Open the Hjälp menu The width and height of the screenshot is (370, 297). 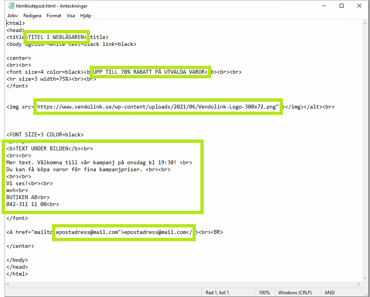(85, 15)
